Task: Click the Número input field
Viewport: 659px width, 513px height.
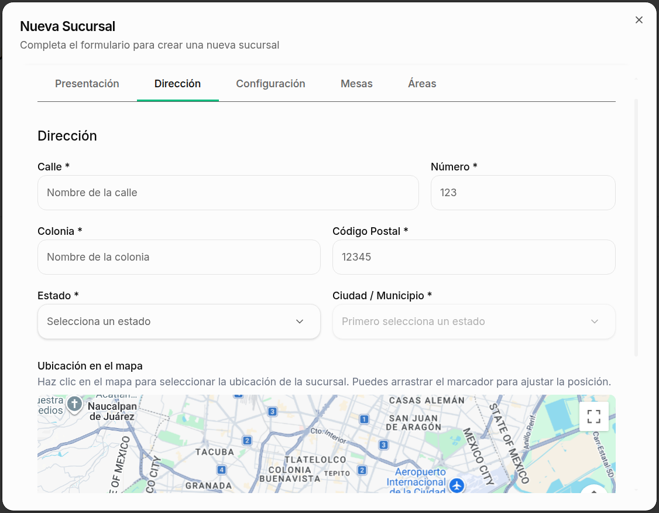Action: (x=523, y=193)
